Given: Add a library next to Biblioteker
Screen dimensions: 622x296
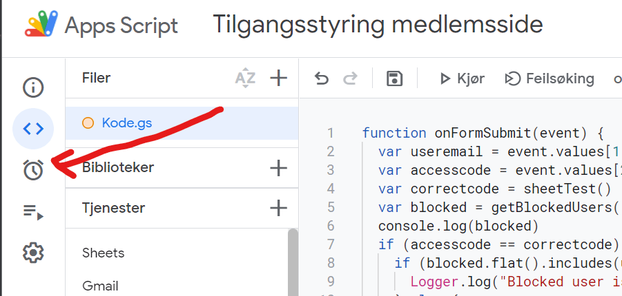Looking at the screenshot, I should click(278, 167).
